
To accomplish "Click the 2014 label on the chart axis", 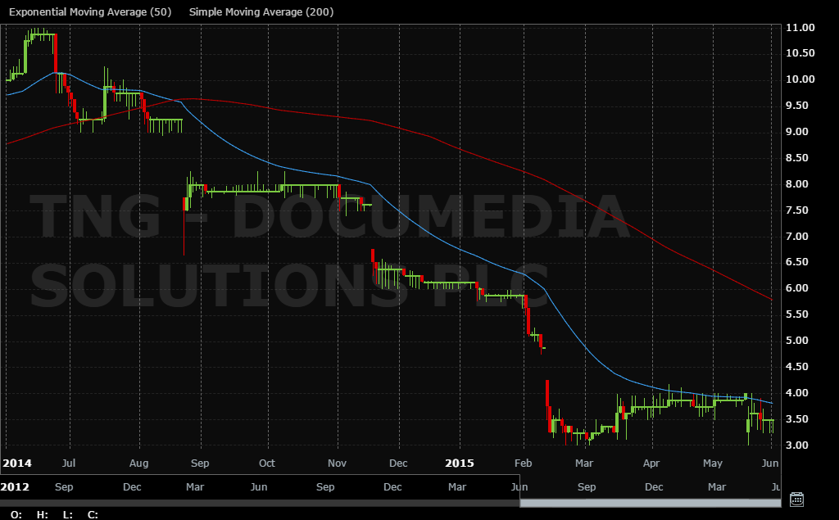I will pos(16,463).
